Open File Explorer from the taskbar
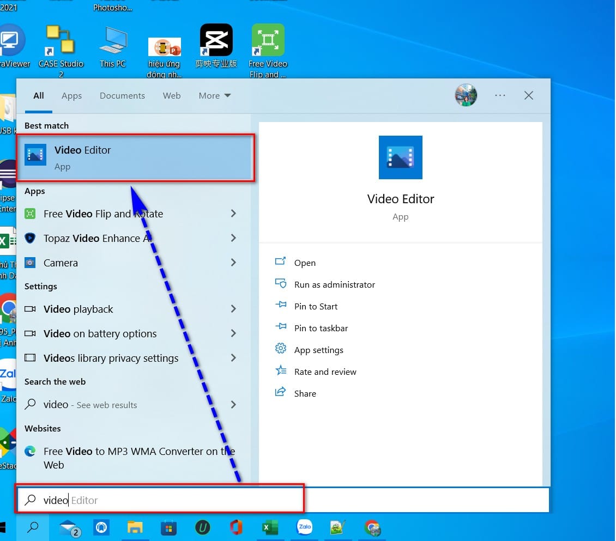 [x=135, y=527]
